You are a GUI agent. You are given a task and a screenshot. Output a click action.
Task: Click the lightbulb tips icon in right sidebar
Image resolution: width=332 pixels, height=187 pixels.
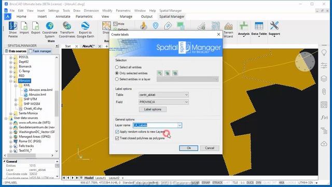click(x=324, y=52)
